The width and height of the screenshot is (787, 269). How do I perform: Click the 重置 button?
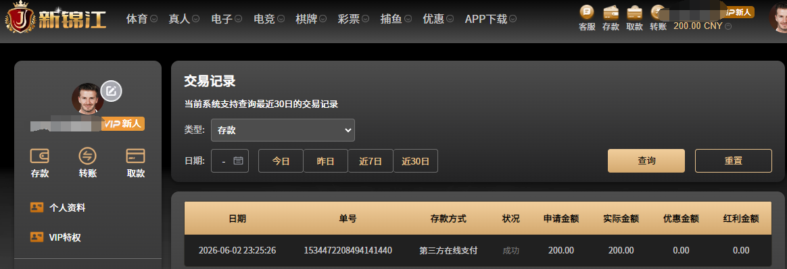click(x=734, y=161)
